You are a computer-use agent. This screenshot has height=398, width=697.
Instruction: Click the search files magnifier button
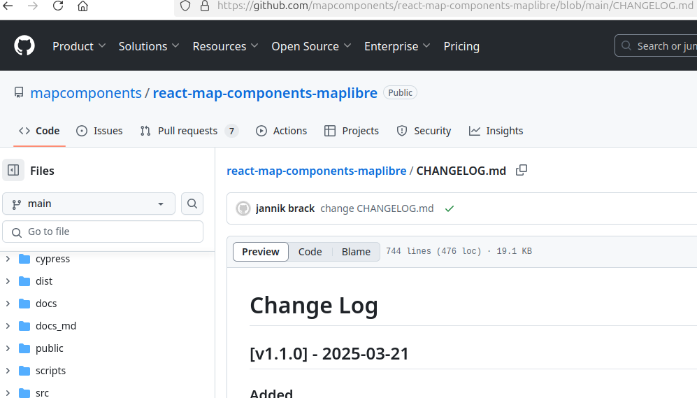pos(192,204)
